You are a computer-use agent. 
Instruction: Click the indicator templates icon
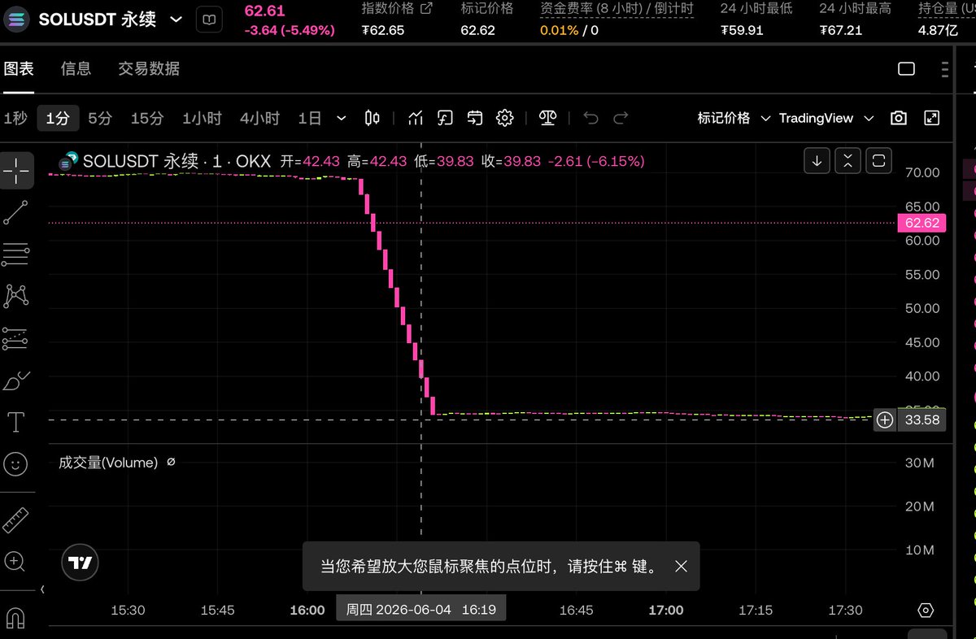445,118
